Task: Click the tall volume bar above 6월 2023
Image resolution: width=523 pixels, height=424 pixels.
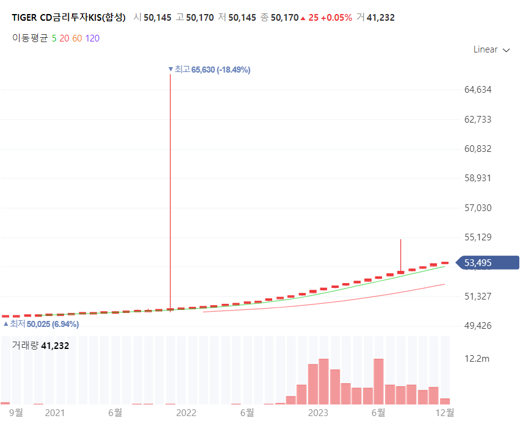Action: [378, 382]
